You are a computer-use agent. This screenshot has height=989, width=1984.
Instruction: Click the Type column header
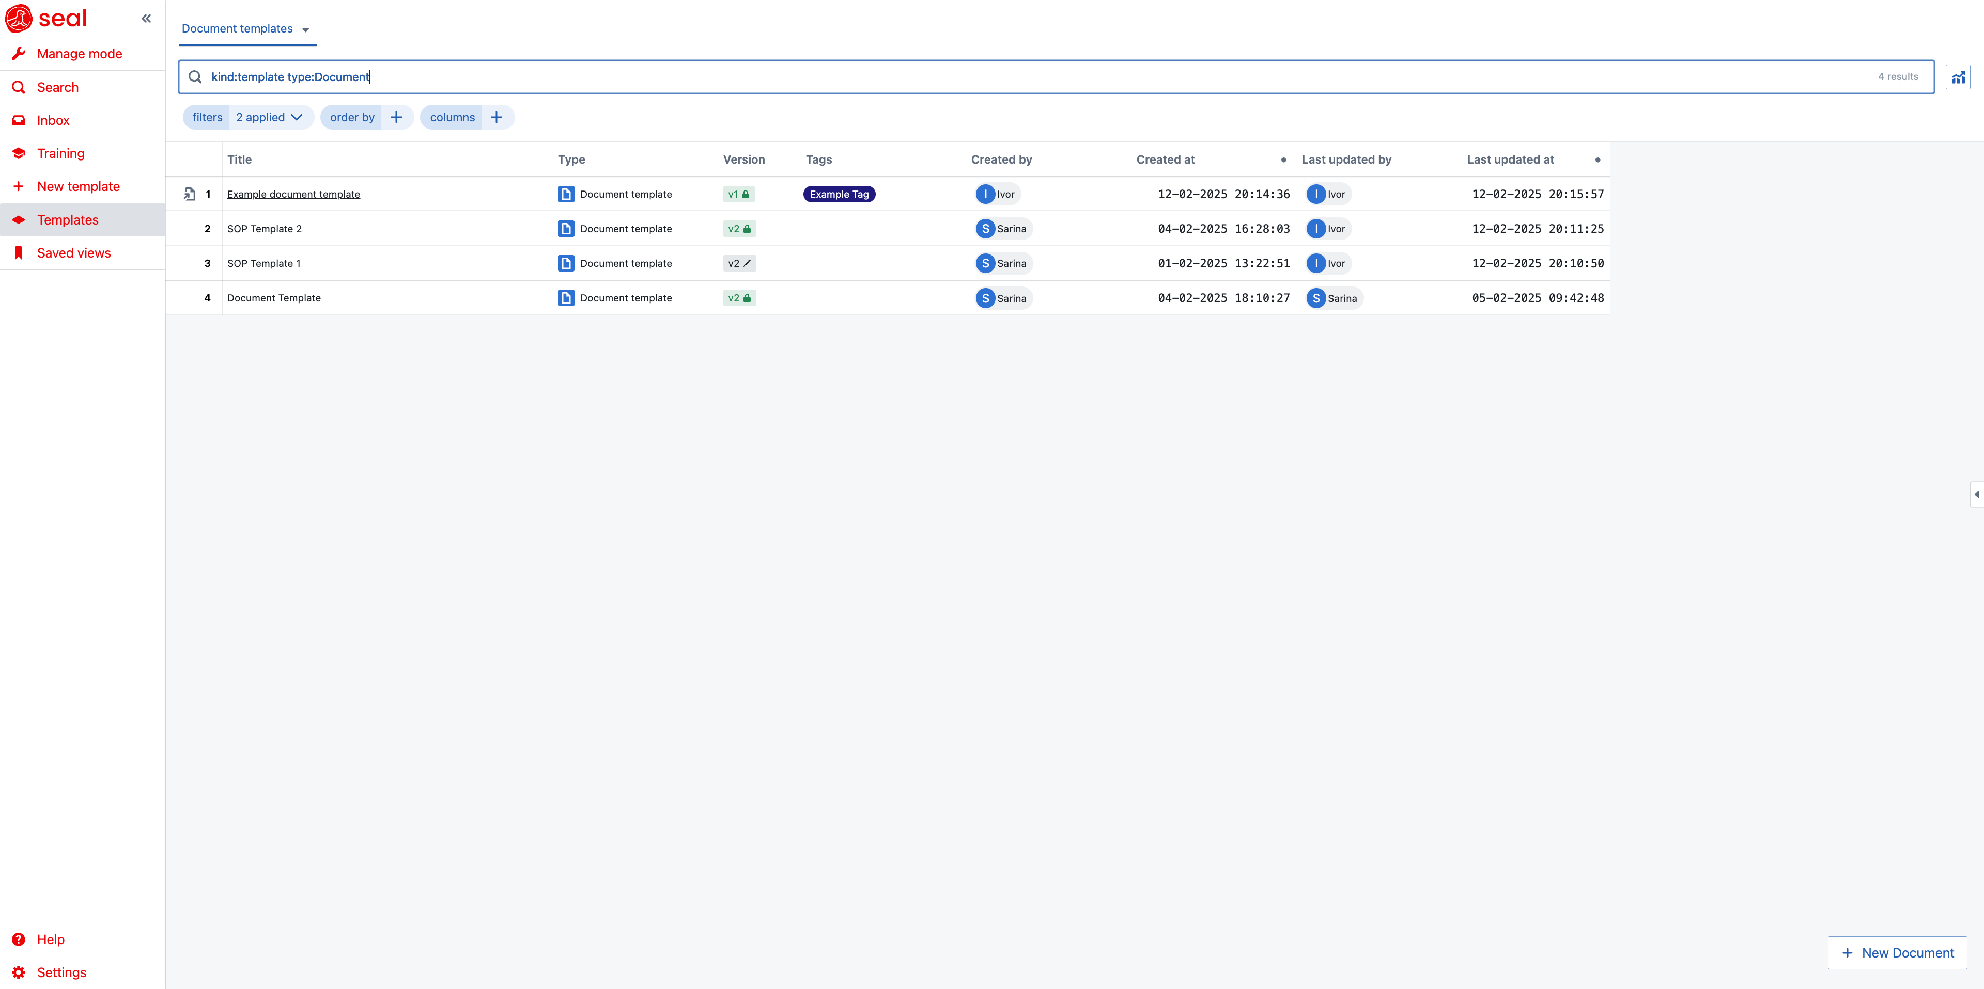tap(571, 159)
